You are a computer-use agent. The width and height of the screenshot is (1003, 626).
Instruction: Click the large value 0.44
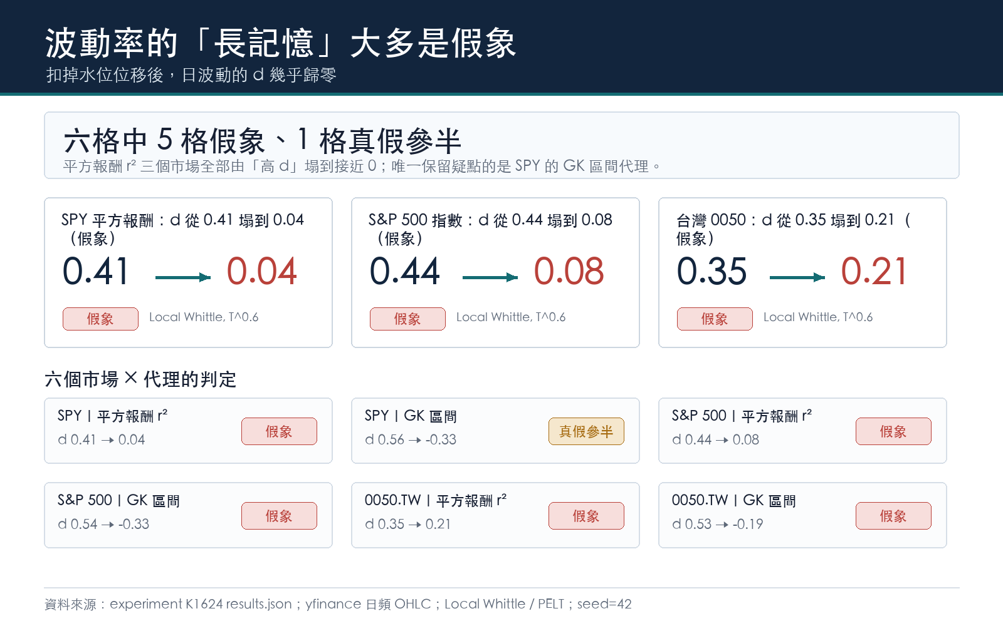(404, 271)
